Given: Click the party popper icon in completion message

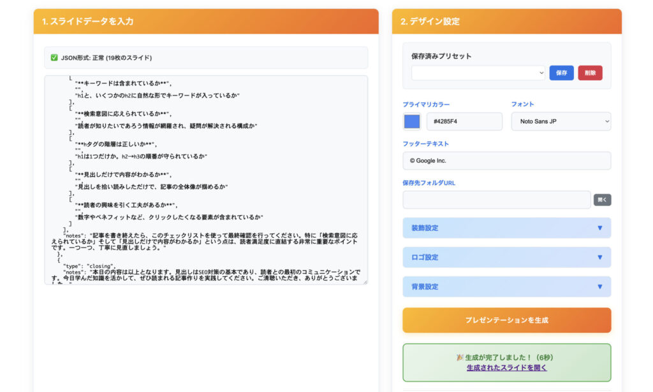Looking at the screenshot, I should [x=460, y=358].
